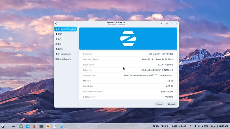Open the Terminal from the taskbar
Screen dimensions: 230x129
click(x=41, y=126)
